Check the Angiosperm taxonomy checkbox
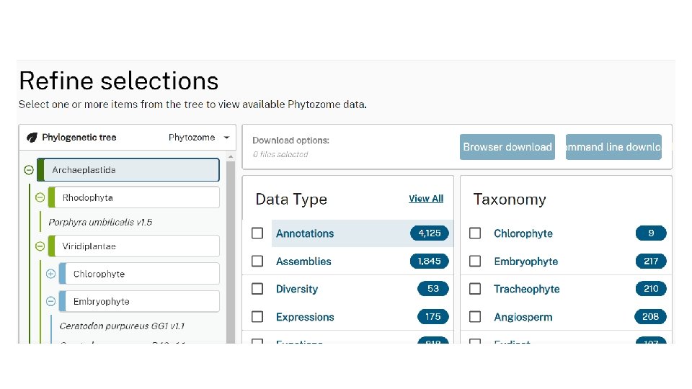This screenshot has width=692, height=389. coord(475,317)
